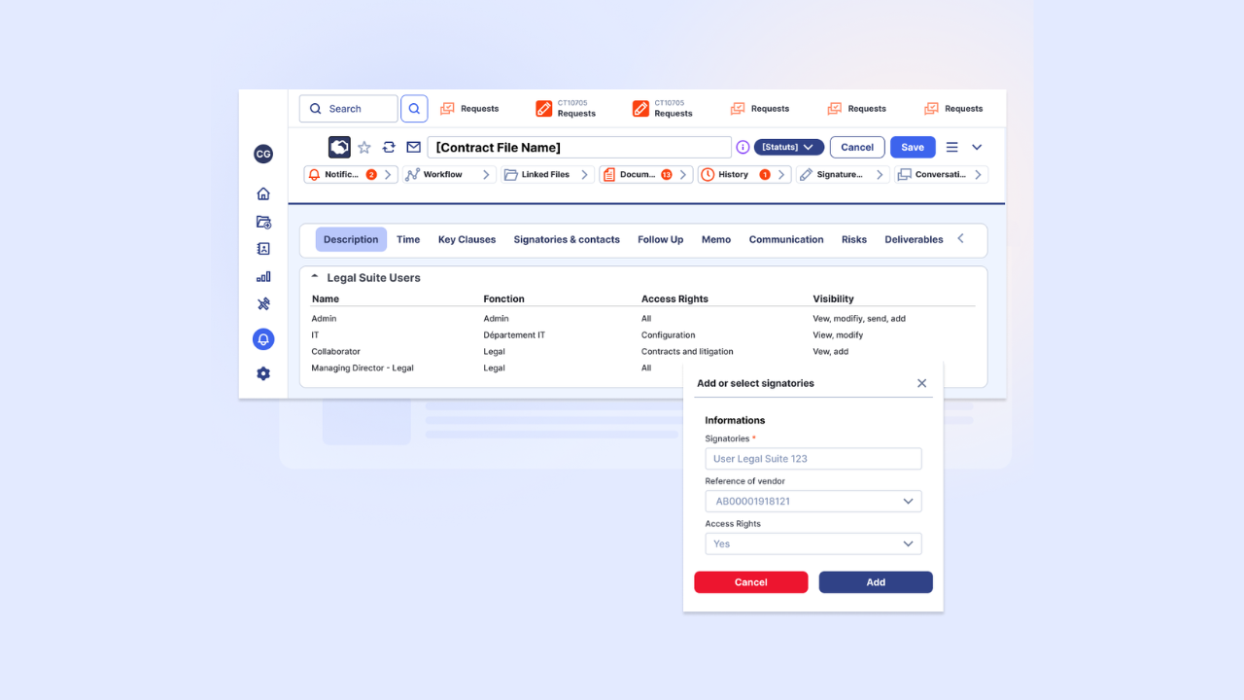Click 'Contracts and litigation' cell
The height and width of the screenshot is (700, 1244).
(x=687, y=351)
